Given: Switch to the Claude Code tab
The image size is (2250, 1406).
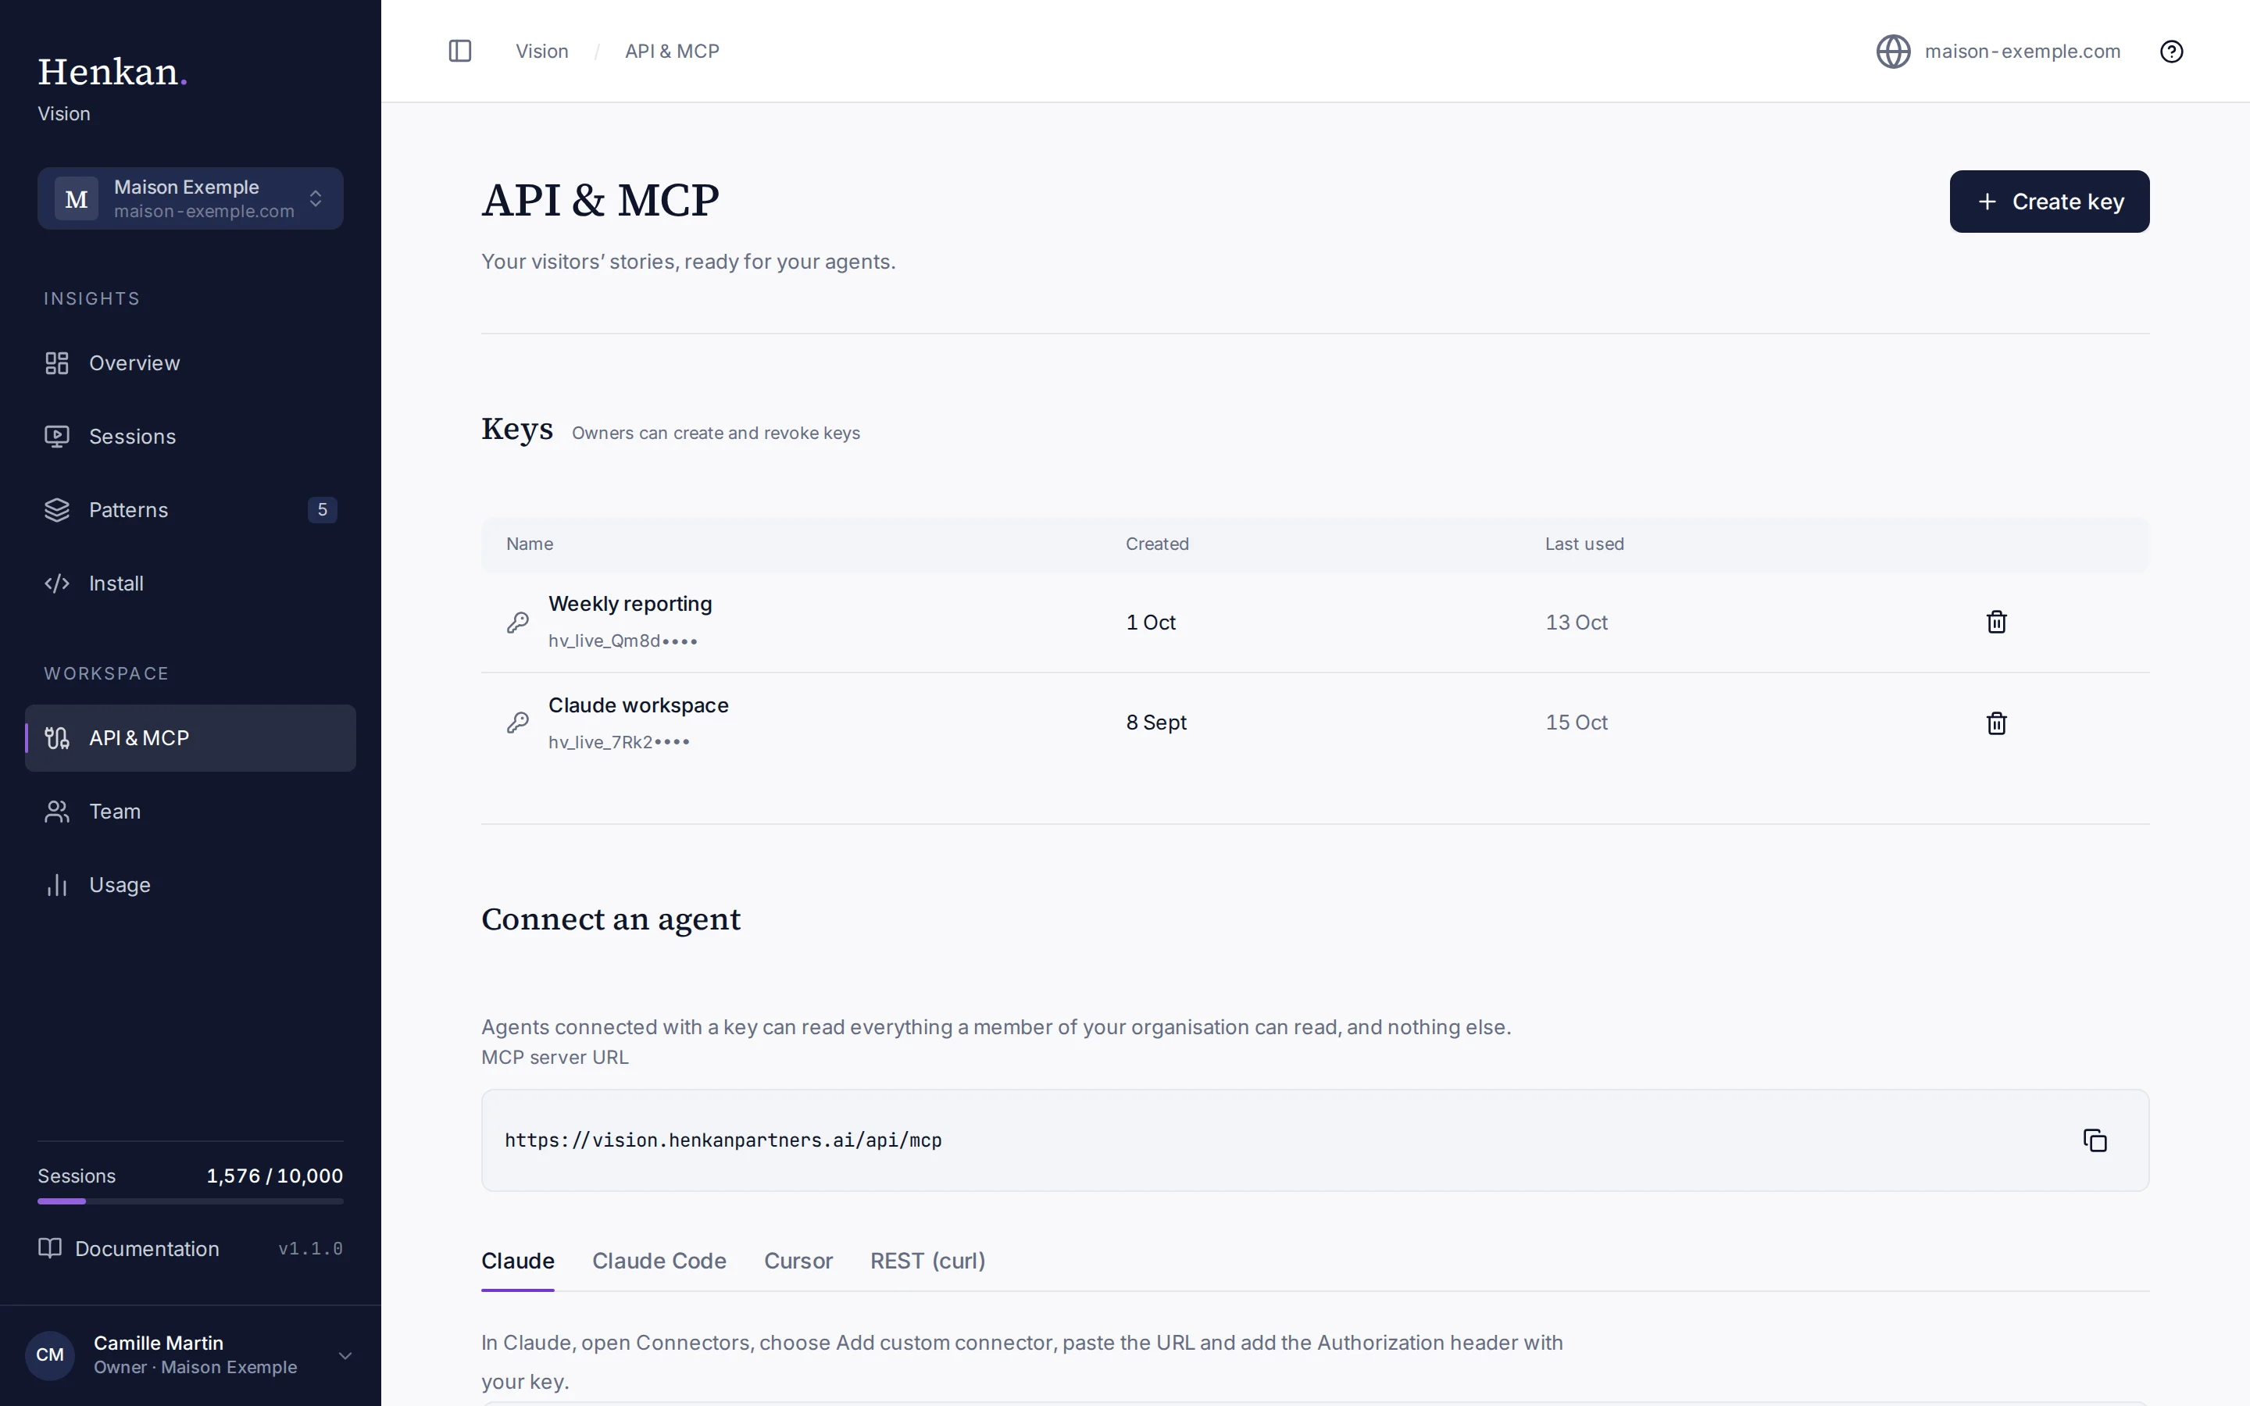Looking at the screenshot, I should tap(659, 1261).
